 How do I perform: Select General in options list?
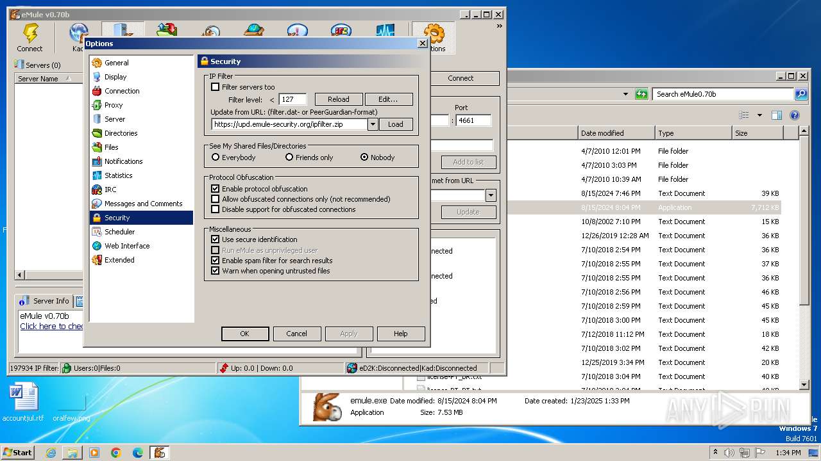tap(116, 63)
